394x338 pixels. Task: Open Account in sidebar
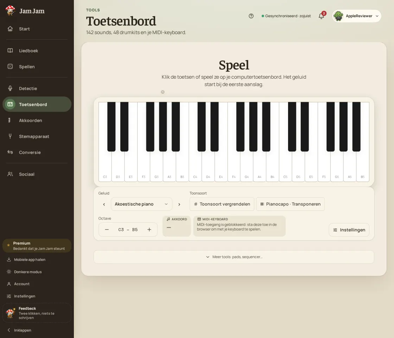point(37,284)
